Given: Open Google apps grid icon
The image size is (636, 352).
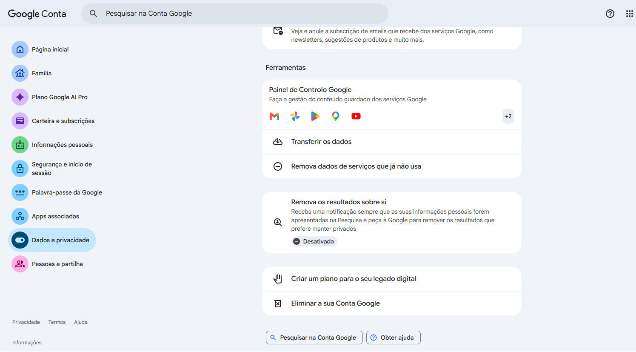Looking at the screenshot, I should click(x=630, y=14).
